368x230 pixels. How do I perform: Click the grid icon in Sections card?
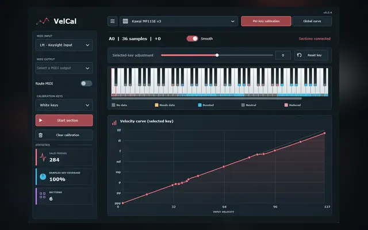coord(43,195)
